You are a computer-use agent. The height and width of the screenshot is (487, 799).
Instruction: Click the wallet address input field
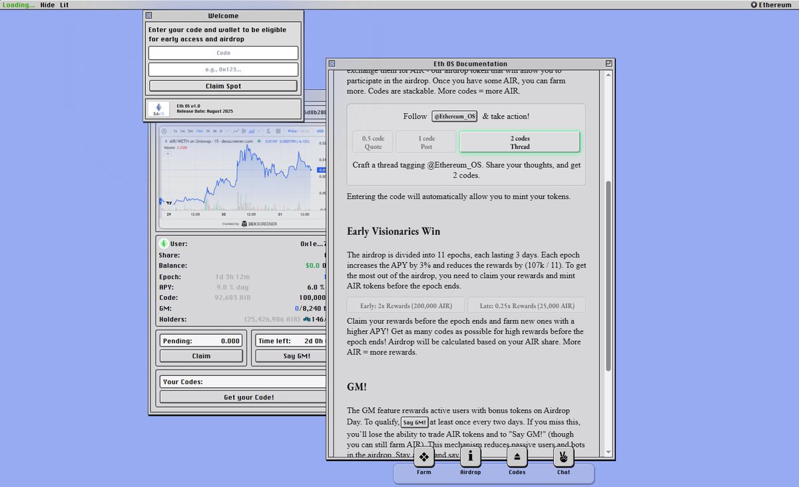coord(223,69)
